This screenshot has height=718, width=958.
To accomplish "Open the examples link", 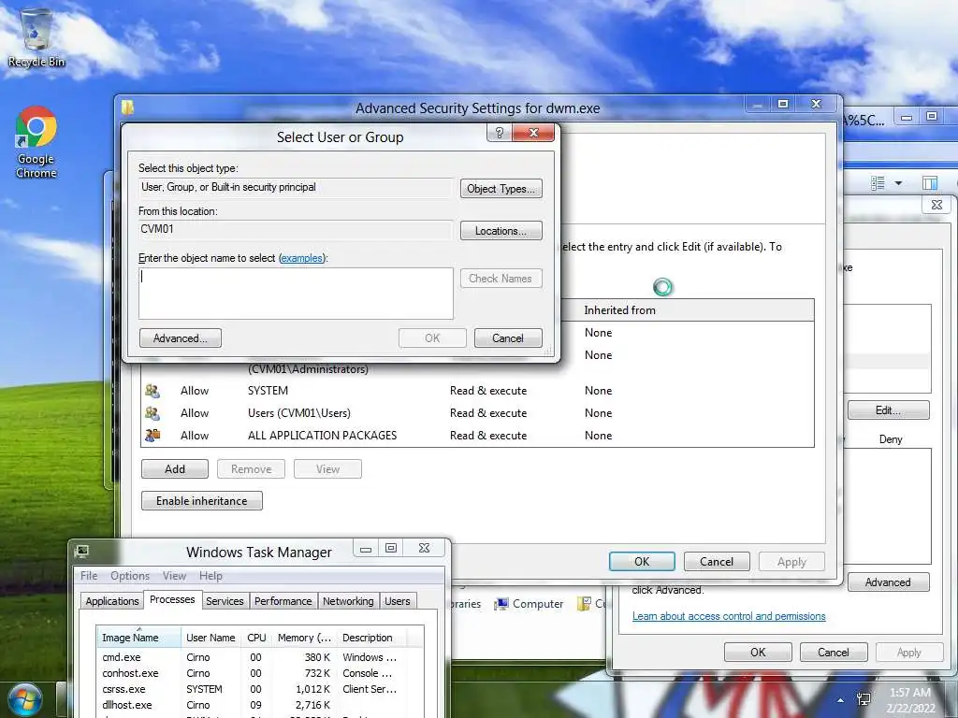I will coord(301,258).
